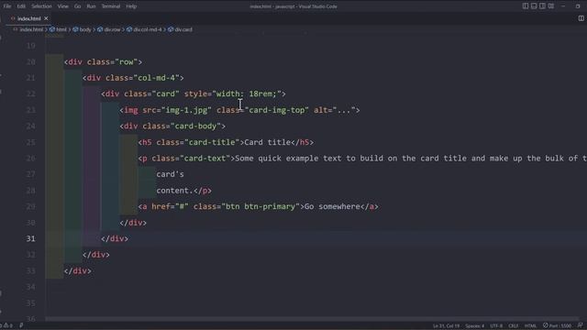
Task: Click 'col-md-4' class value on line 21
Action: point(157,78)
